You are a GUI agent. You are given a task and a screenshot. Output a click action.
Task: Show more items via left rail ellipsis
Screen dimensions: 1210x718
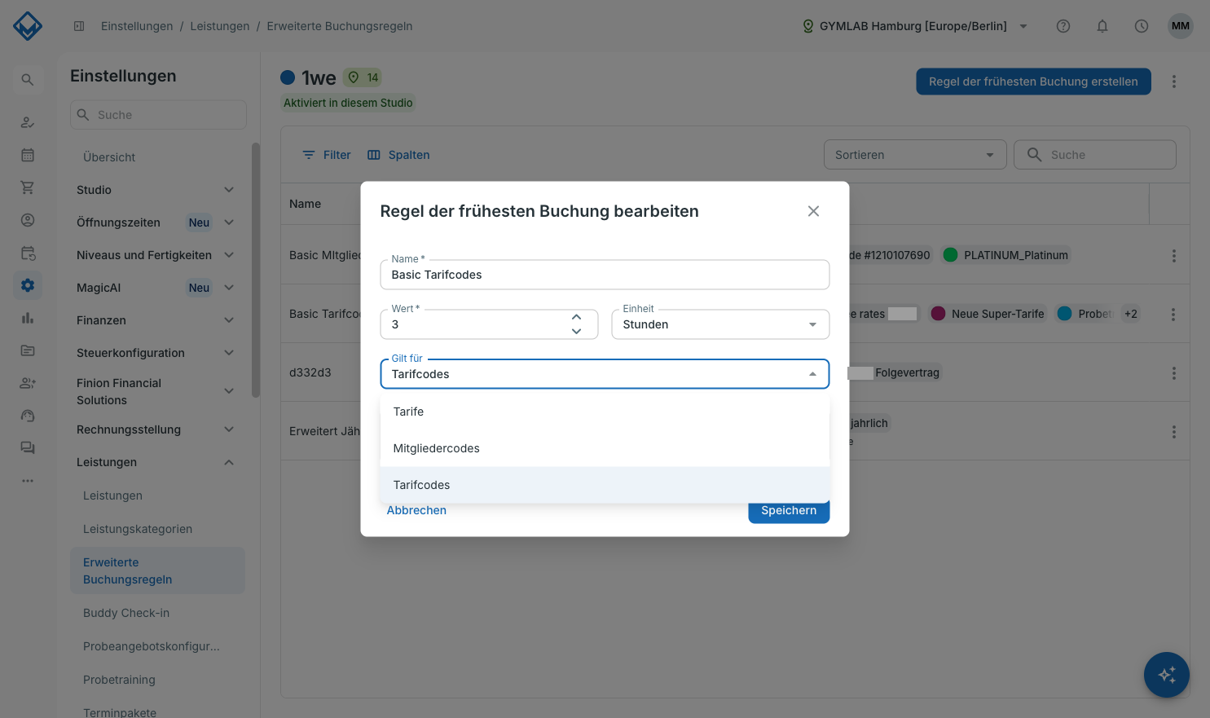click(x=28, y=481)
